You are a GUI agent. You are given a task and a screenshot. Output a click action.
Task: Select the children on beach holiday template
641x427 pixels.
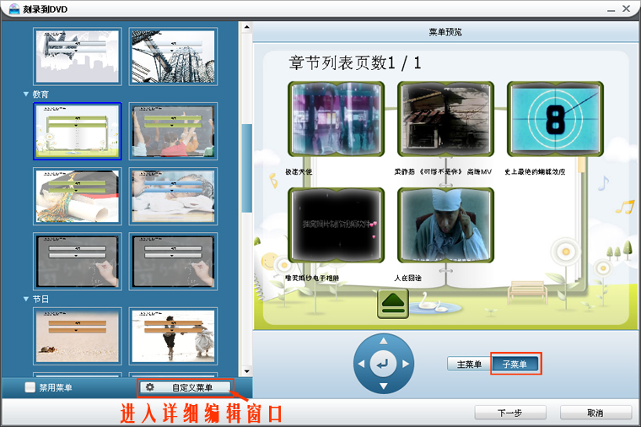point(173,336)
